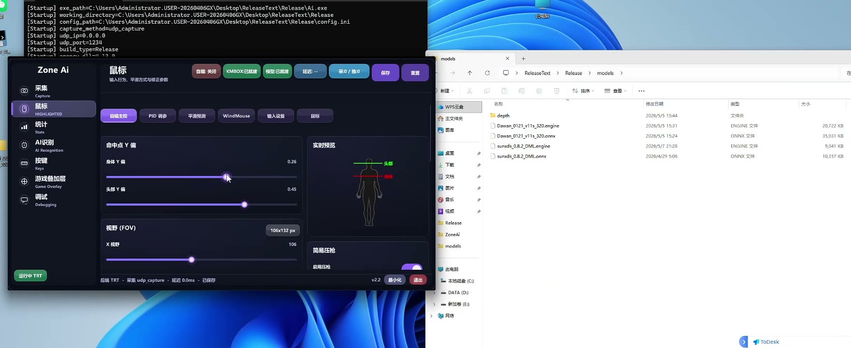Click the Up arrow in Explorer navigation
Image resolution: width=851 pixels, height=348 pixels.
click(x=470, y=73)
